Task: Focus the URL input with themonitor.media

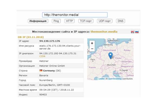Action: pyautogui.click(x=75, y=15)
